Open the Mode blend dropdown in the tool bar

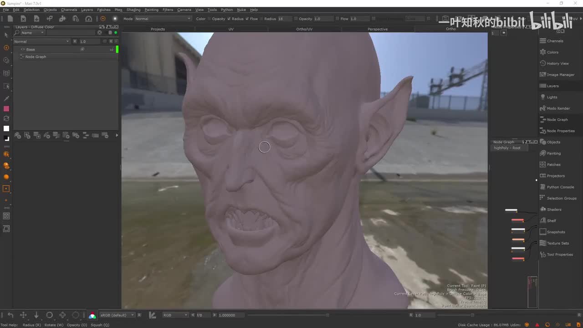click(x=163, y=19)
